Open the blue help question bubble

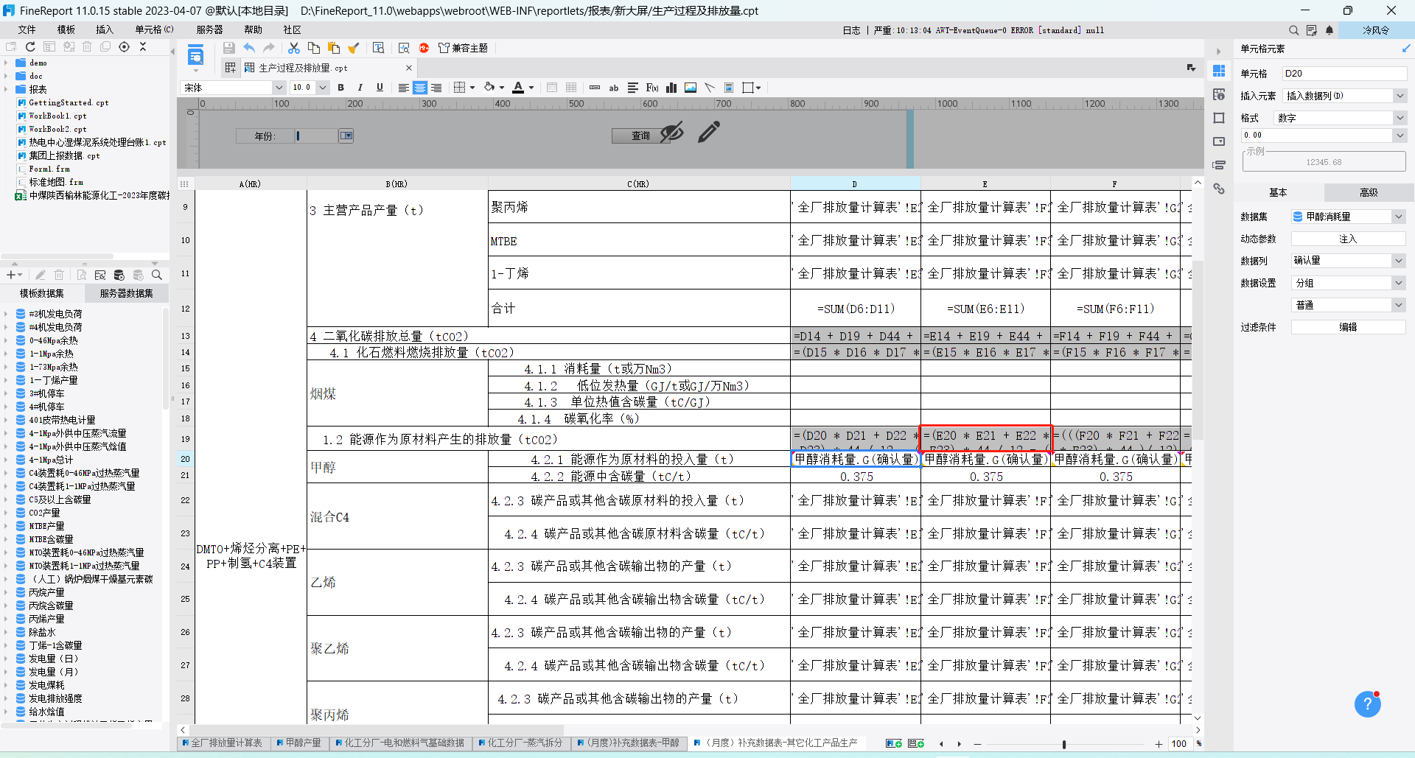pos(1367,703)
